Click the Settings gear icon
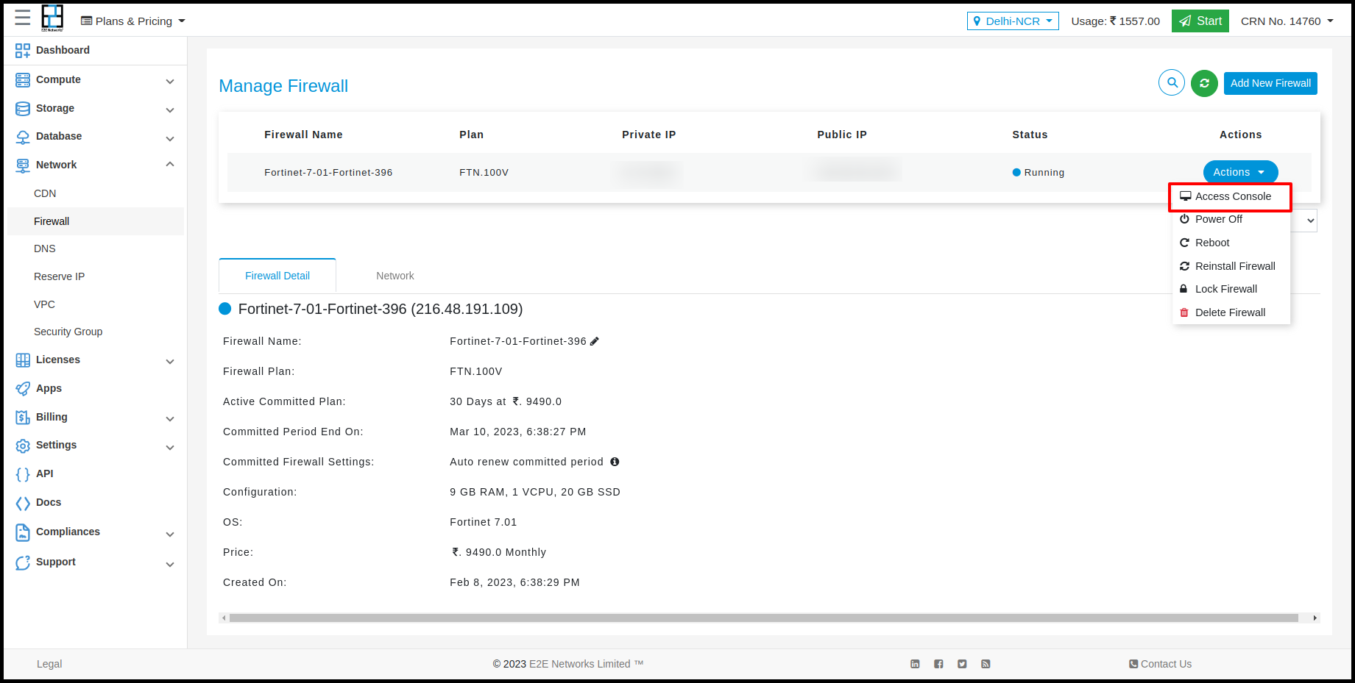The width and height of the screenshot is (1355, 683). pyautogui.click(x=23, y=446)
